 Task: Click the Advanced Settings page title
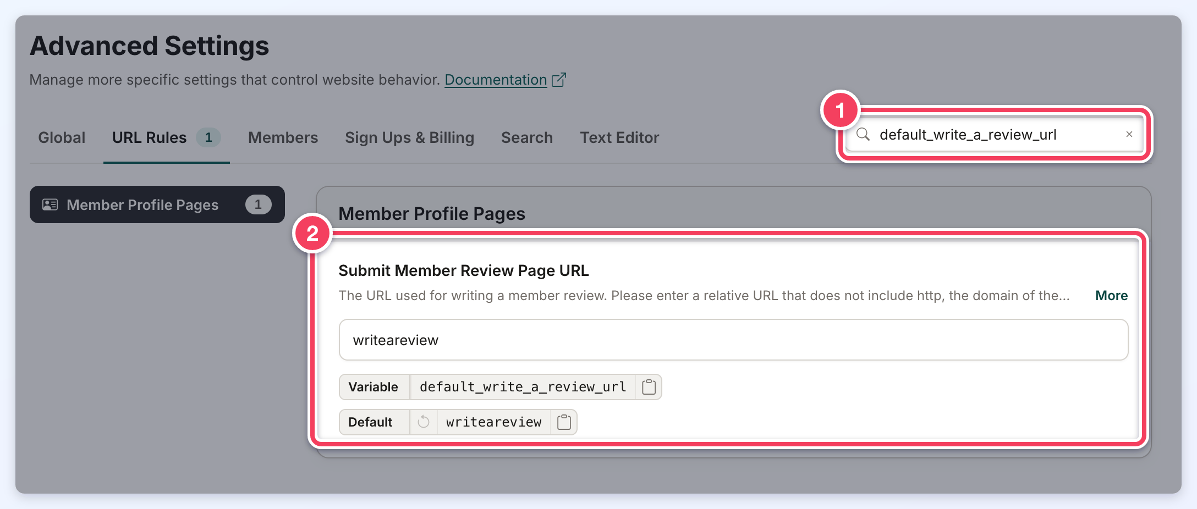[149, 46]
